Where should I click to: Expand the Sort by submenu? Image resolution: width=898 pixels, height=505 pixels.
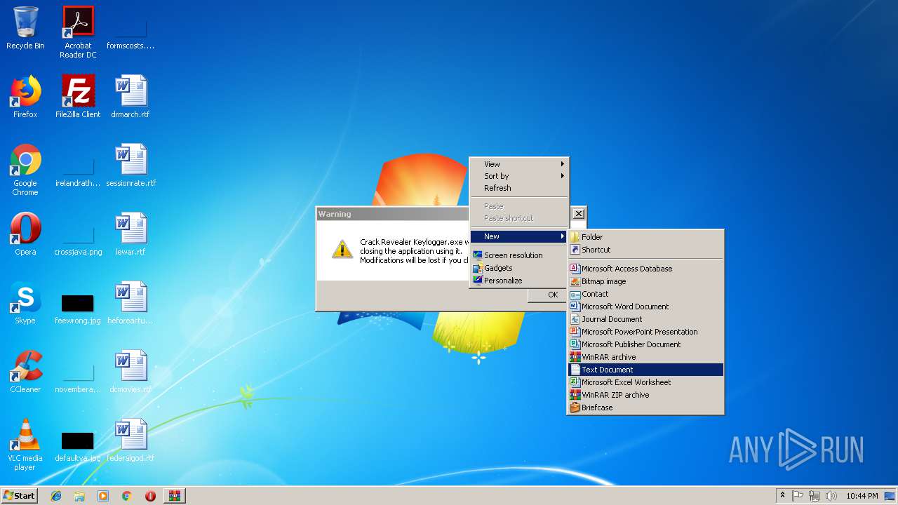(519, 176)
